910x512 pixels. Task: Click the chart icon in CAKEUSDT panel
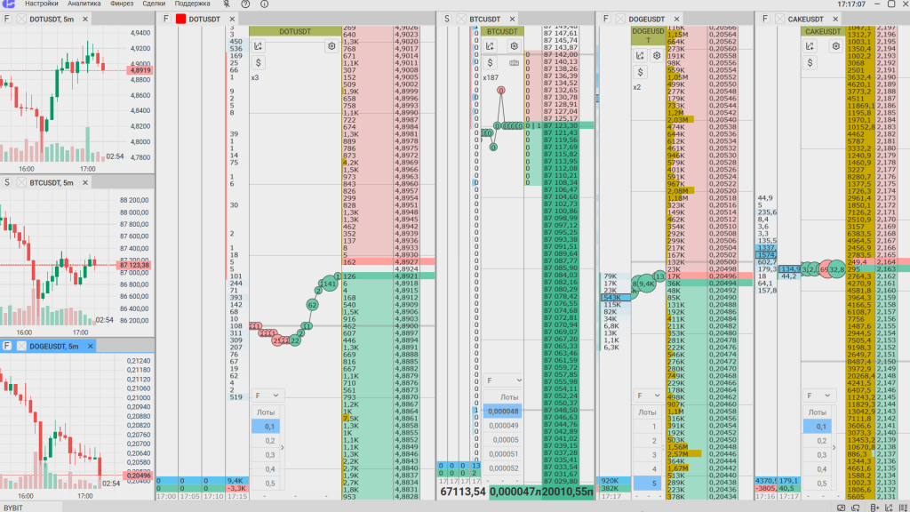pyautogui.click(x=810, y=45)
